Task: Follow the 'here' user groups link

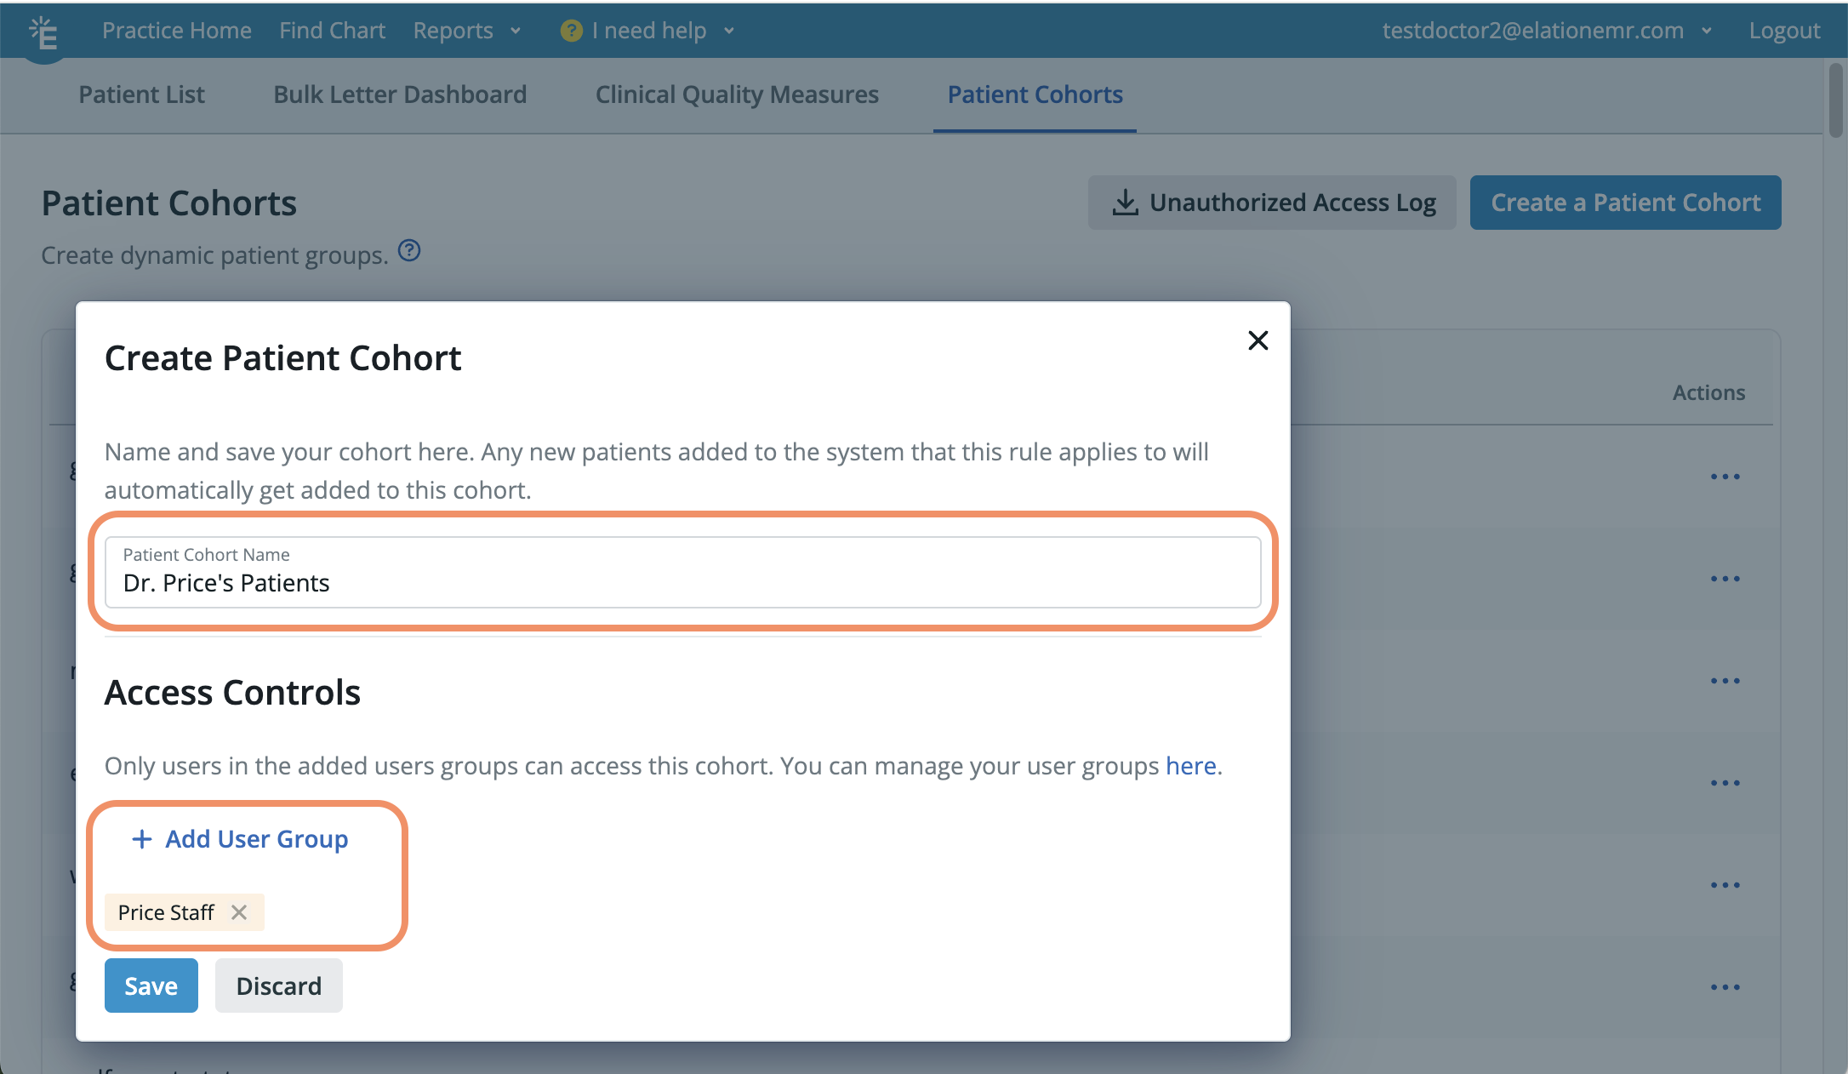Action: coord(1190,766)
